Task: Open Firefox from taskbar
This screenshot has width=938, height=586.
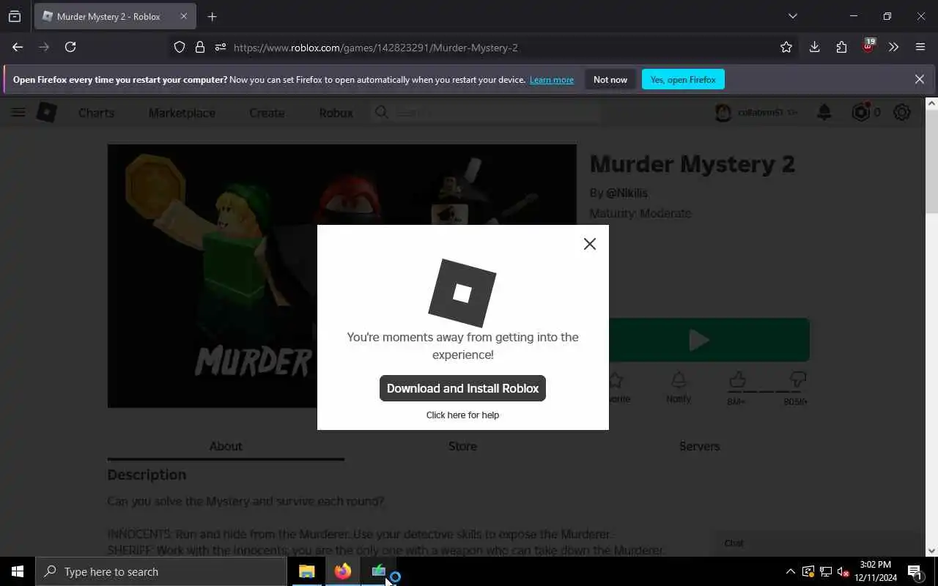Action: 342,571
